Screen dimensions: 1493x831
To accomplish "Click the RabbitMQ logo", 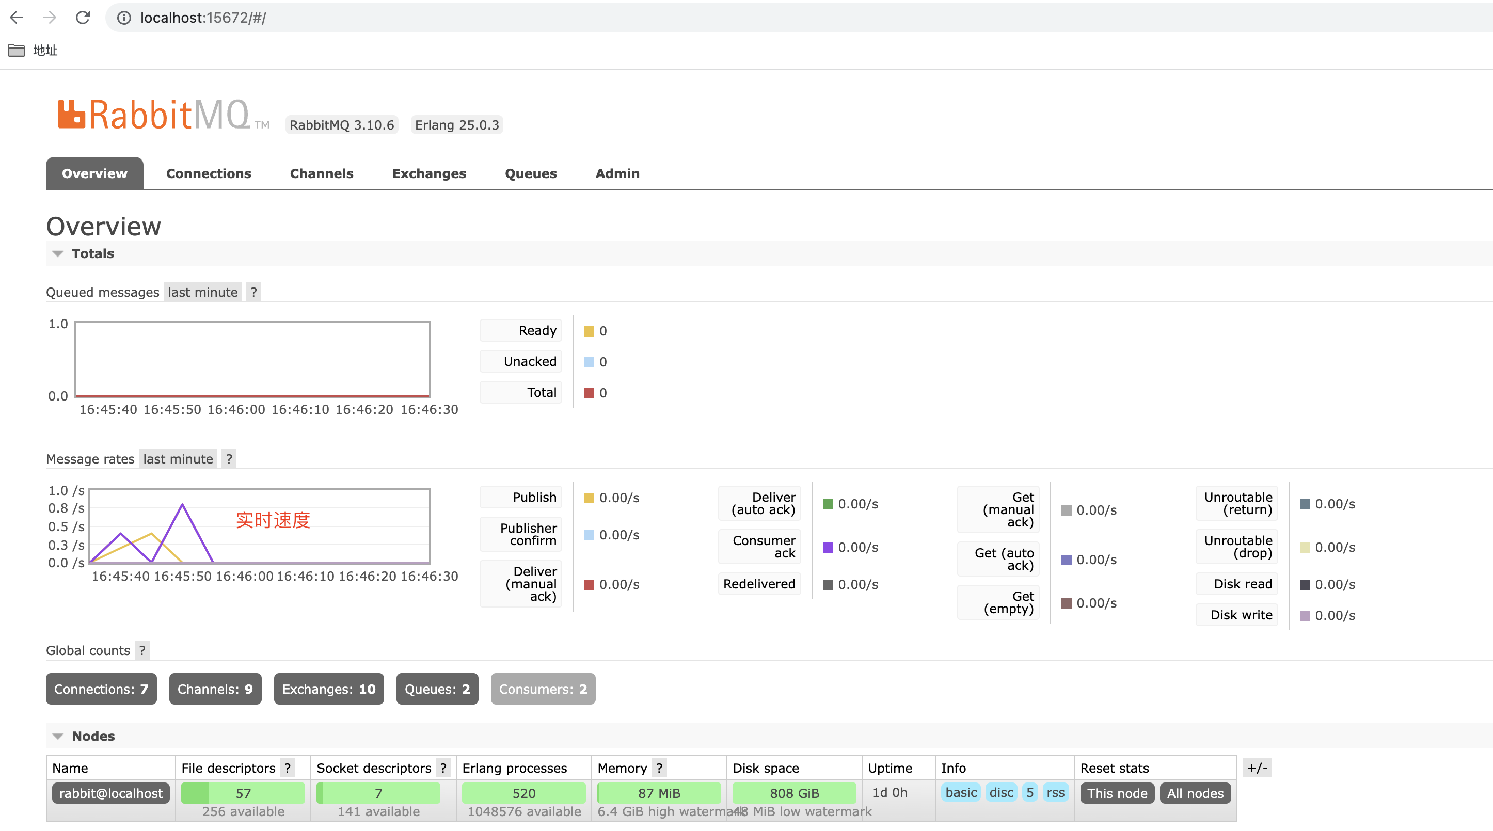I will [164, 115].
